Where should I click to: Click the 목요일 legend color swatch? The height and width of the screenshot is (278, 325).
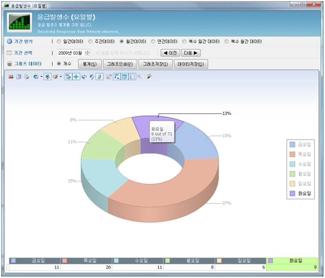[292, 154]
